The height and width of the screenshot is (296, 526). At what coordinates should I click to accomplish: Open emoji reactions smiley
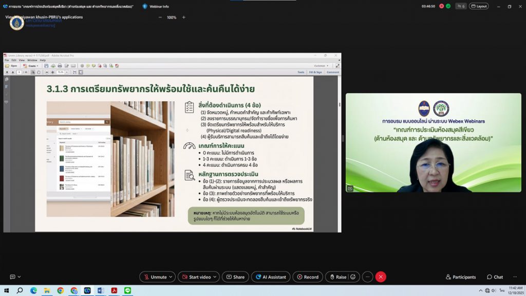(353, 277)
